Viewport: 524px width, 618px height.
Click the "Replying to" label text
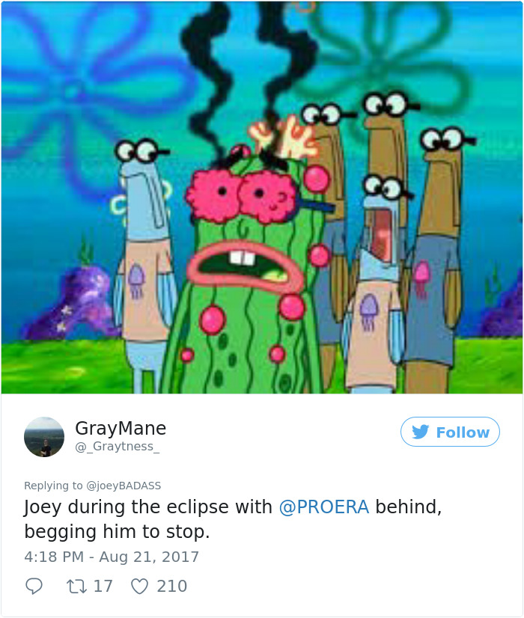[x=53, y=486]
